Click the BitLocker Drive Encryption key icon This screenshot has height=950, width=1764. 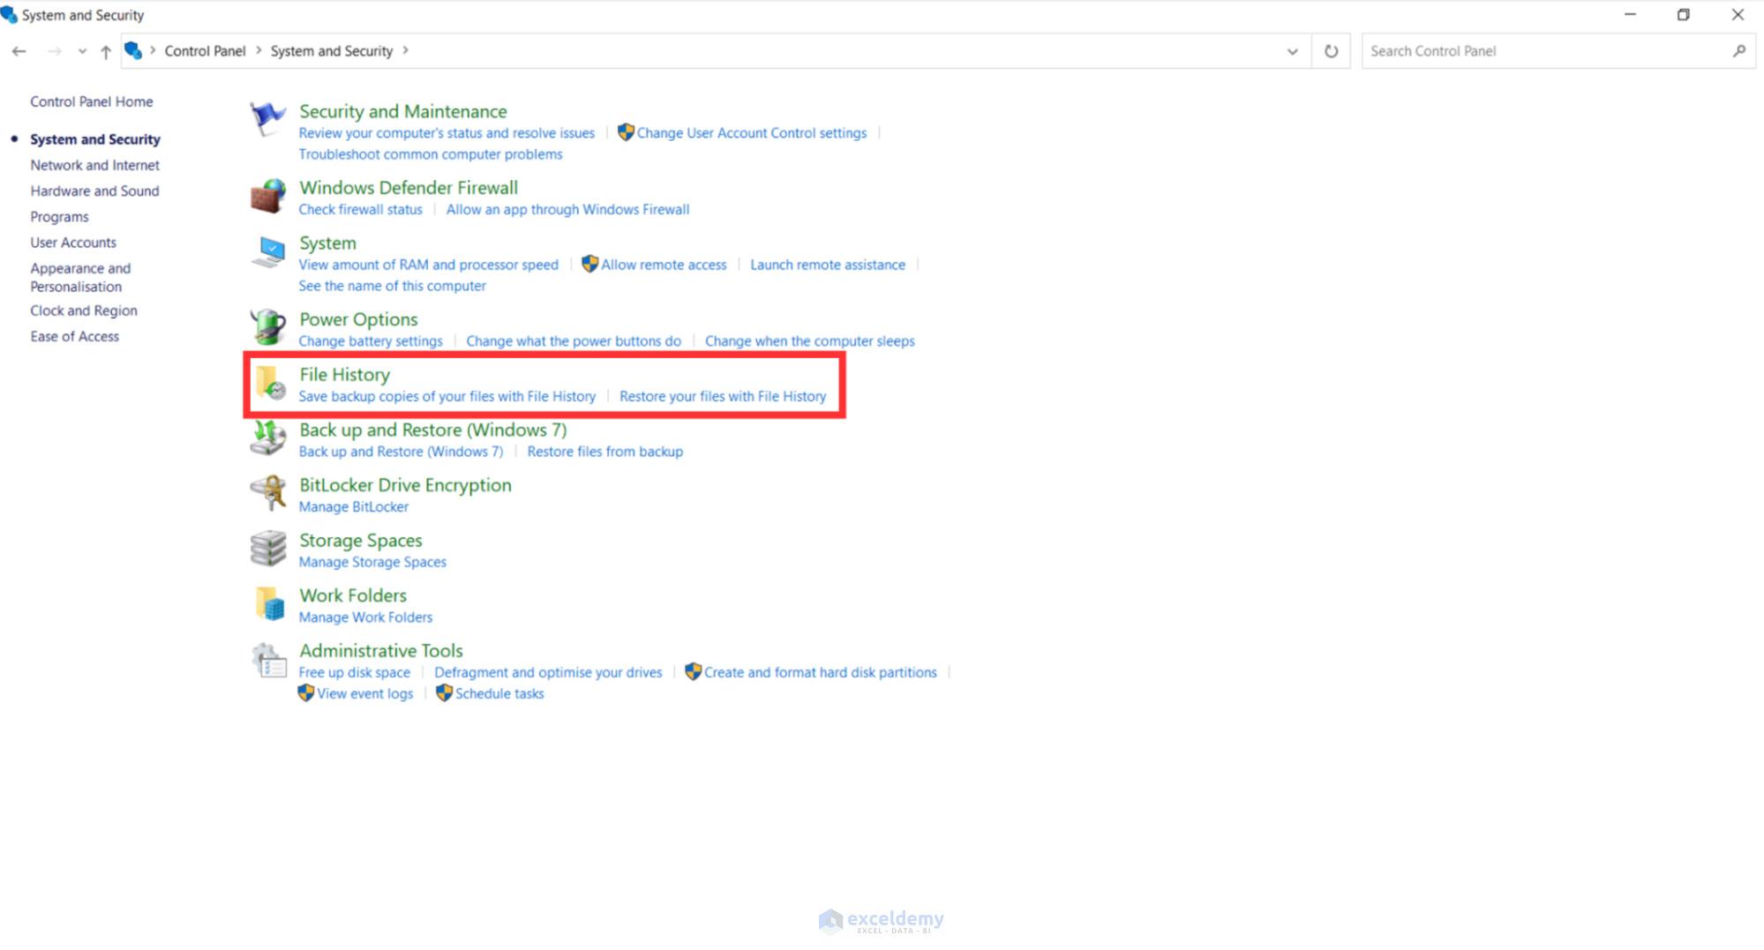point(267,493)
